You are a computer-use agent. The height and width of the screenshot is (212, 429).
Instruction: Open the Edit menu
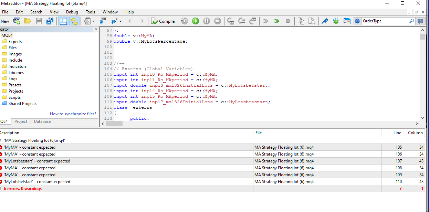tap(19, 12)
